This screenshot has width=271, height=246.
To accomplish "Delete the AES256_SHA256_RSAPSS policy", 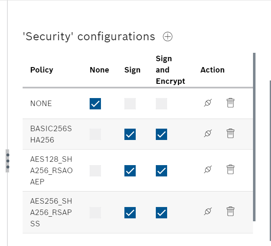I will pyautogui.click(x=230, y=211).
